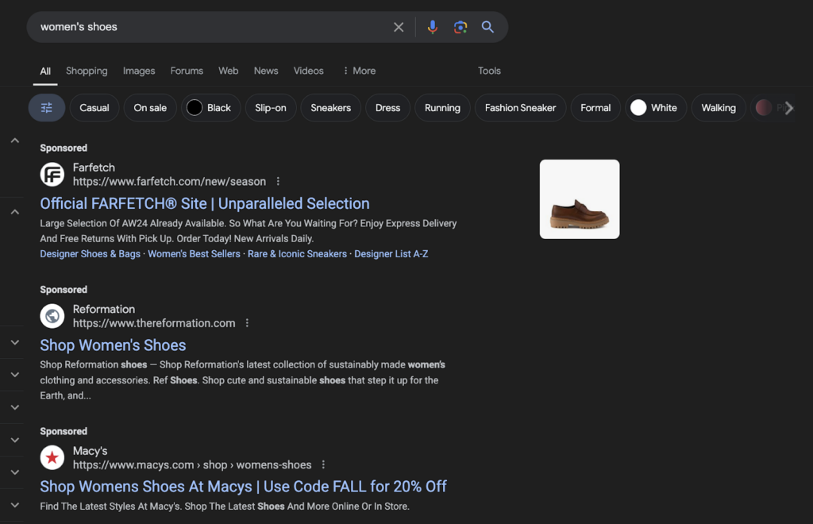Open three-dot menu beside Farfetch URL
This screenshot has width=813, height=524.
pos(278,182)
